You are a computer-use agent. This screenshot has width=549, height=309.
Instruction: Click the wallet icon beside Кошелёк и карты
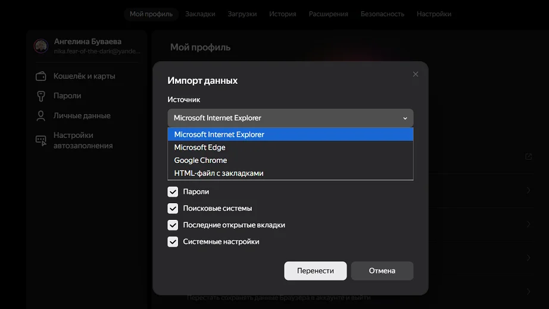point(41,76)
